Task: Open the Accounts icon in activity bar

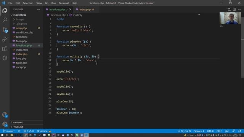Action: 5,115
